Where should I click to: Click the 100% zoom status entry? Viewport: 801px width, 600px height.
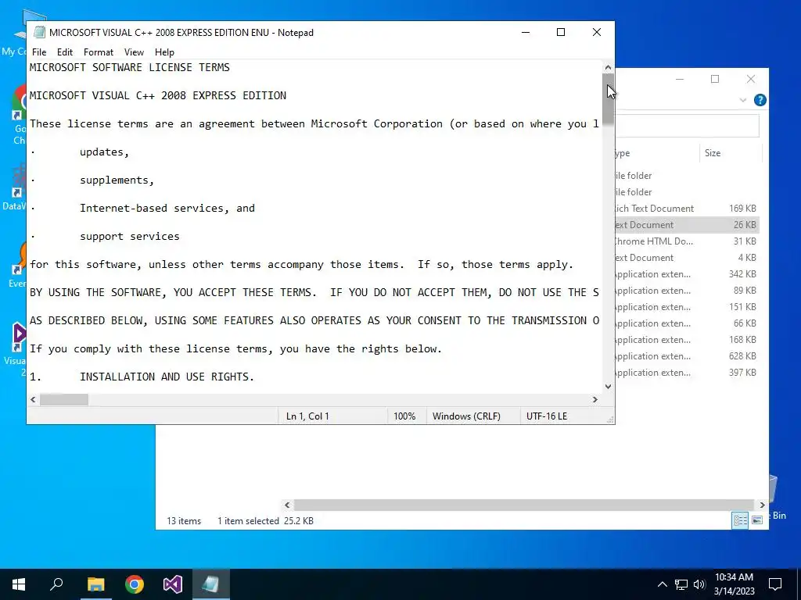tap(404, 416)
